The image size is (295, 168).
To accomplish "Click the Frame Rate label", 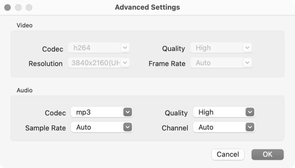I will click(x=167, y=64).
